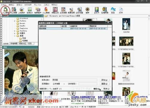
Task: Open the 帮助 menu
Action: point(54,5)
